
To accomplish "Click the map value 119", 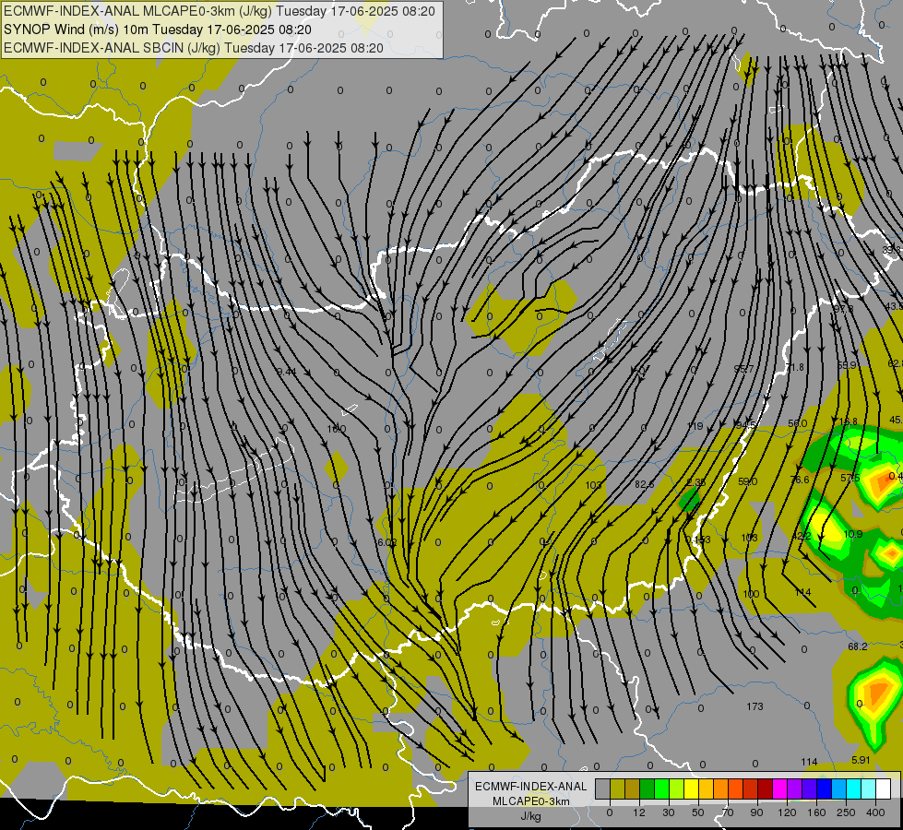I will point(695,426).
